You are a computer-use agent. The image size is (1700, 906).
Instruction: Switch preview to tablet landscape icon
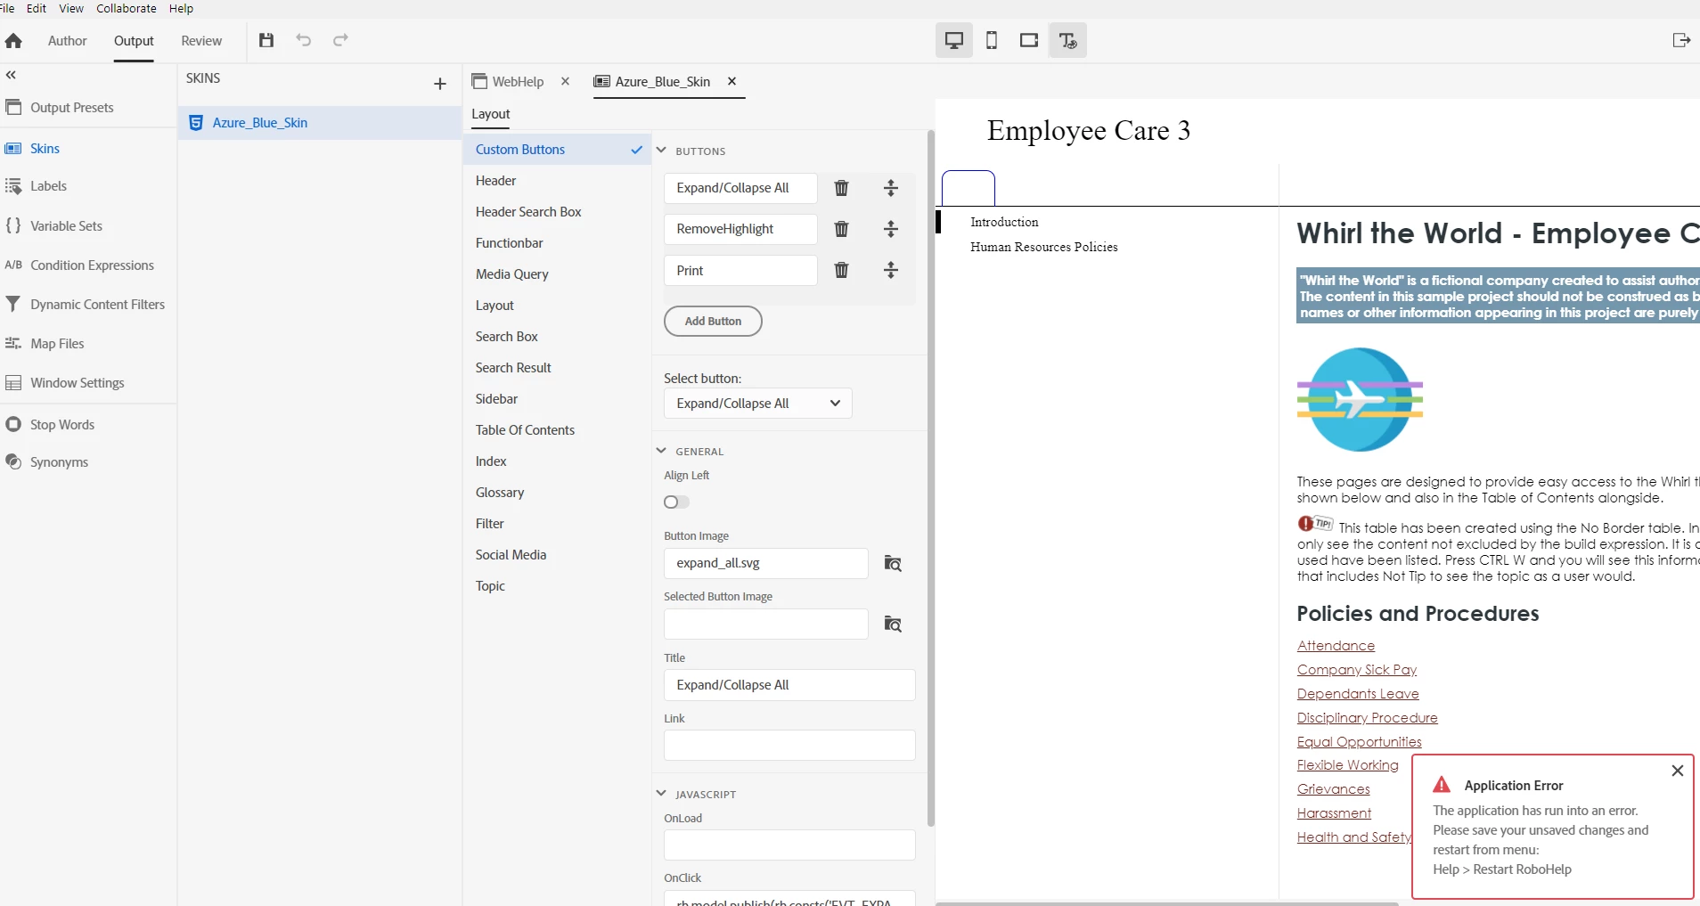pos(1029,40)
